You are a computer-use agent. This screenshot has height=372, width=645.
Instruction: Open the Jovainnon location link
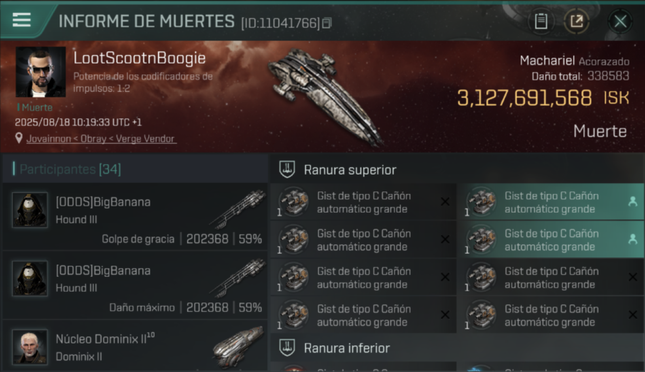click(101, 139)
